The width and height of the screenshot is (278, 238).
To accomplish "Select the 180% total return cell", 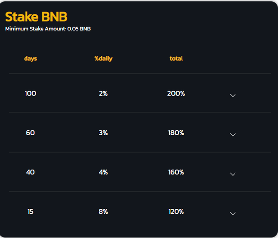I will pos(176,133).
